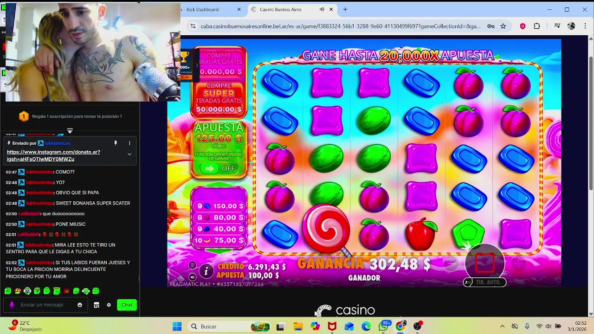594x334 pixels.
Task: Open the Windows Start menu
Action: tap(177, 327)
